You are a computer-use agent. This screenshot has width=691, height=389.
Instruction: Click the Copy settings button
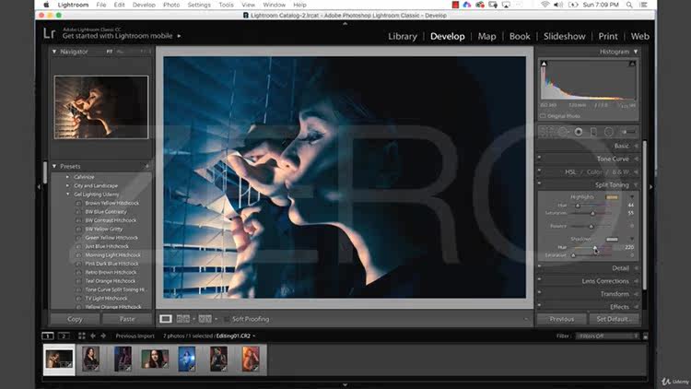(x=75, y=319)
